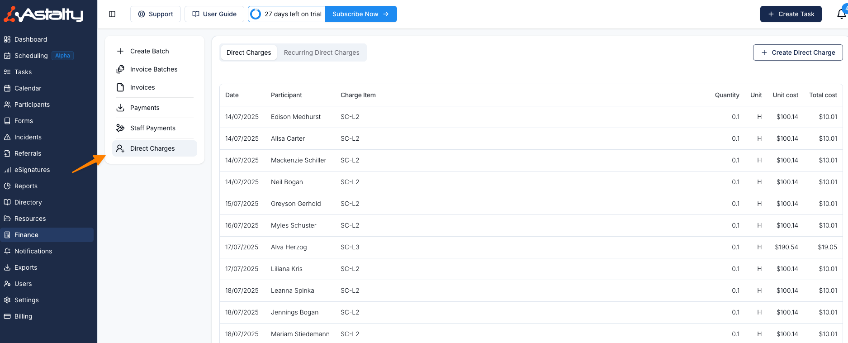
Task: Toggle the sidebar collapse icon
Action: [112, 14]
